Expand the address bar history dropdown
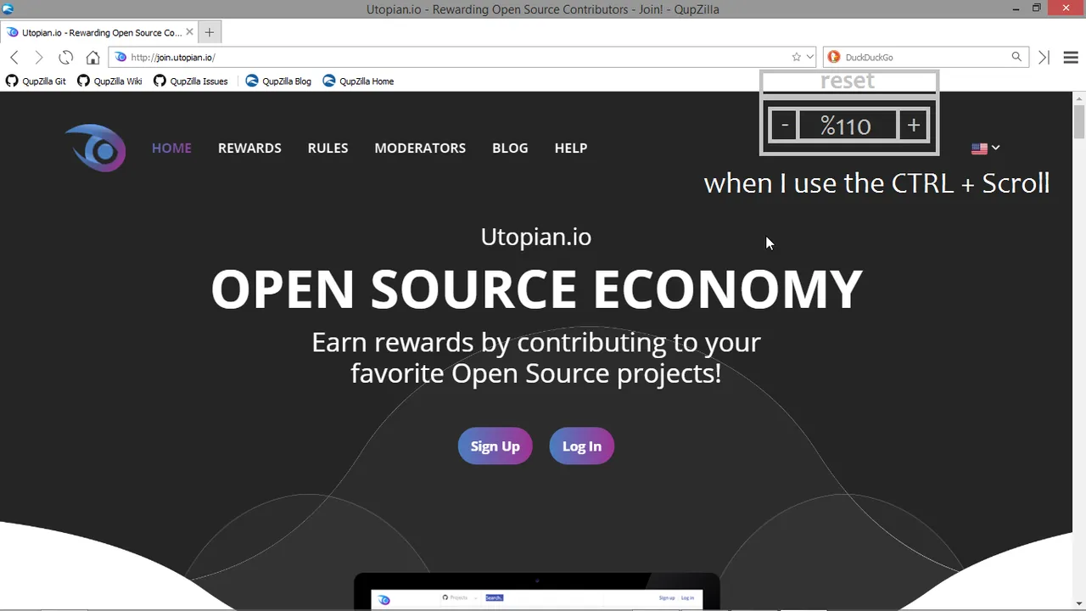The image size is (1086, 611). [x=809, y=57]
